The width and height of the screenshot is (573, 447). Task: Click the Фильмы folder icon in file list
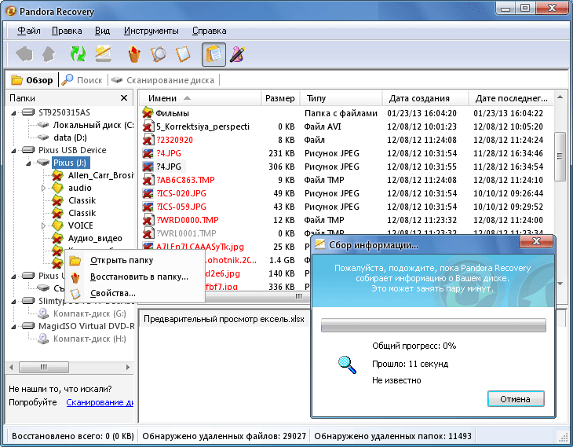click(148, 113)
